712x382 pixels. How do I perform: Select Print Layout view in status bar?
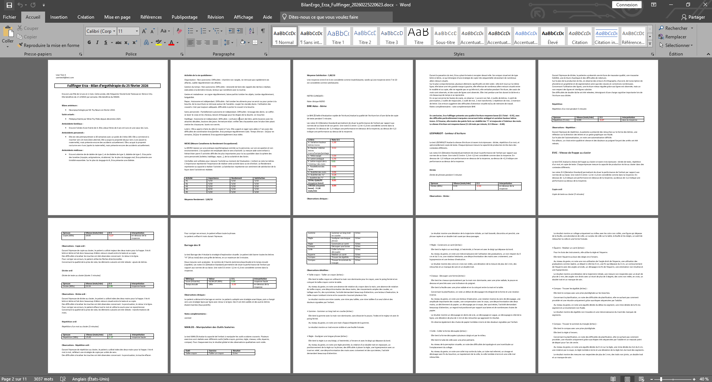(627, 379)
